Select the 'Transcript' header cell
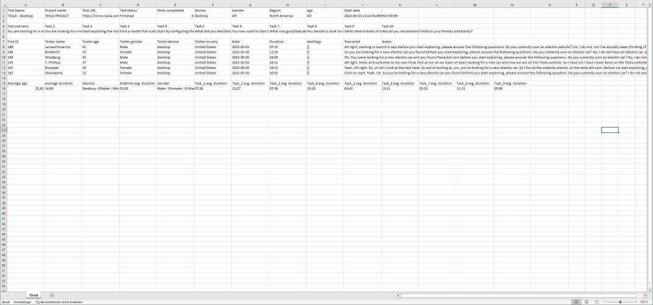 coord(362,41)
